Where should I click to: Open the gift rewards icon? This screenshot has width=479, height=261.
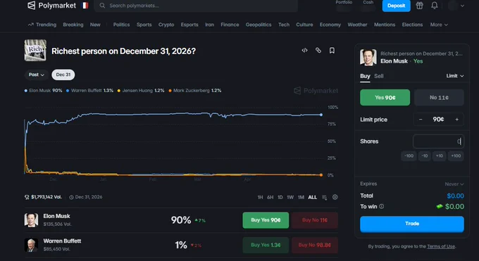(x=419, y=6)
